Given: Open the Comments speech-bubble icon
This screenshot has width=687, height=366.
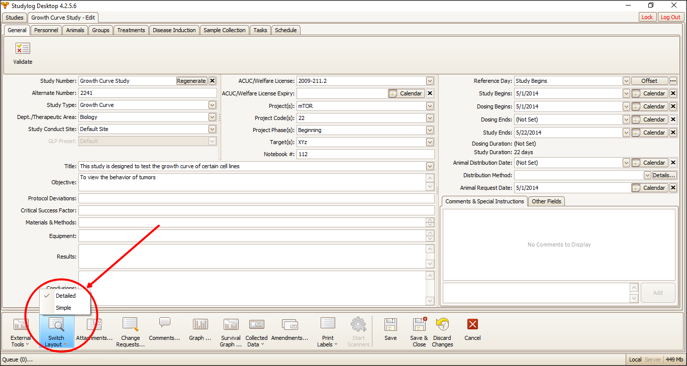Looking at the screenshot, I should [164, 323].
